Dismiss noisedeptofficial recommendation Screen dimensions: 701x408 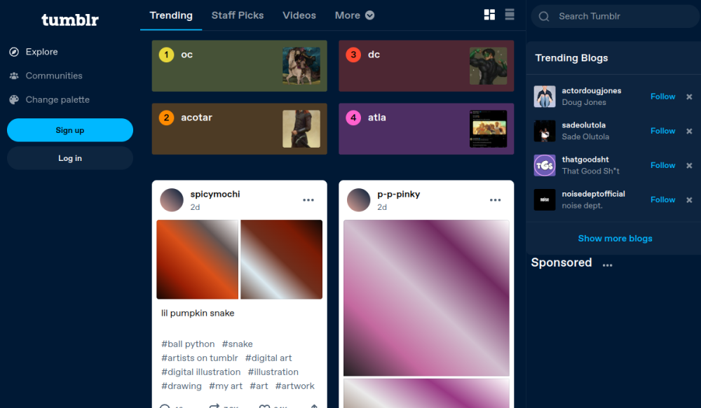click(x=689, y=199)
